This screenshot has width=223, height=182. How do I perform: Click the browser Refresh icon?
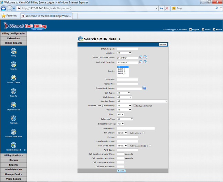tap(161, 8)
